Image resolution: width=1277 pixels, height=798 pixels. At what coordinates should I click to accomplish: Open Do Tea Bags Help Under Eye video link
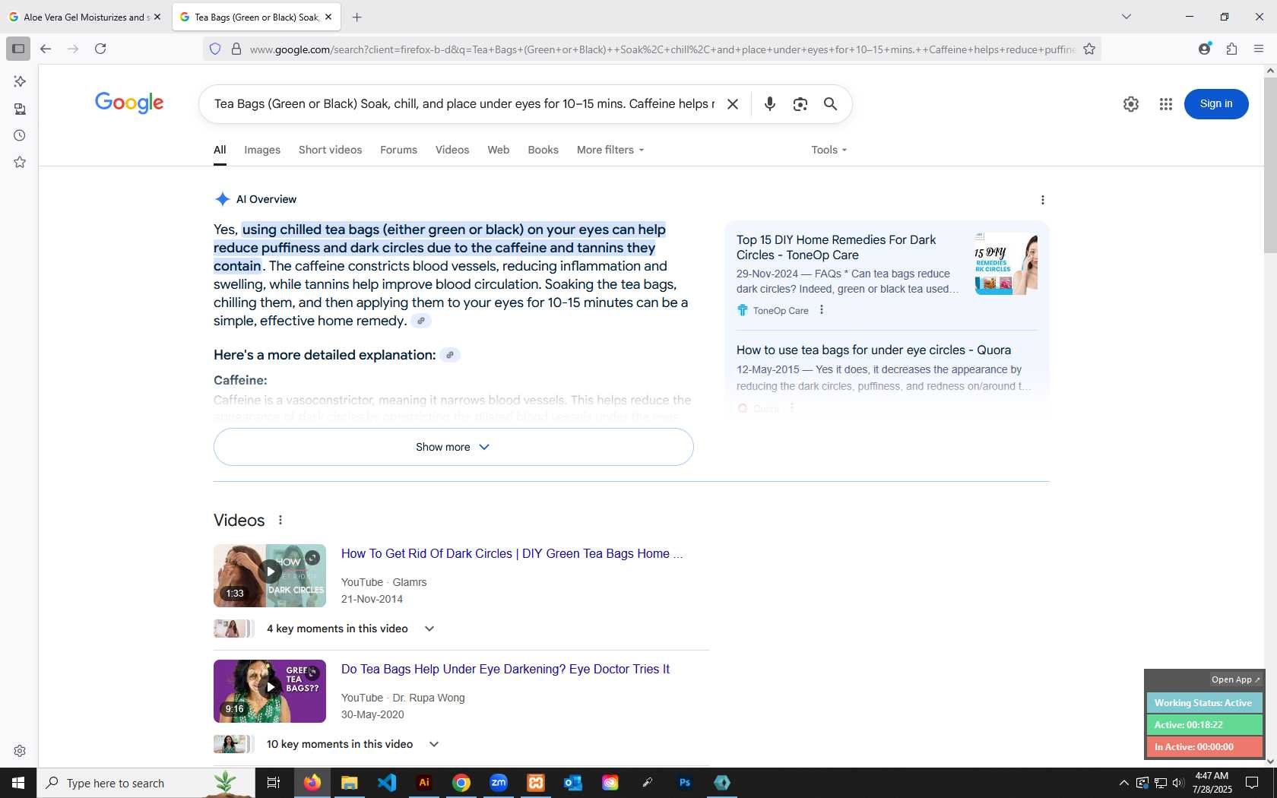(x=505, y=670)
